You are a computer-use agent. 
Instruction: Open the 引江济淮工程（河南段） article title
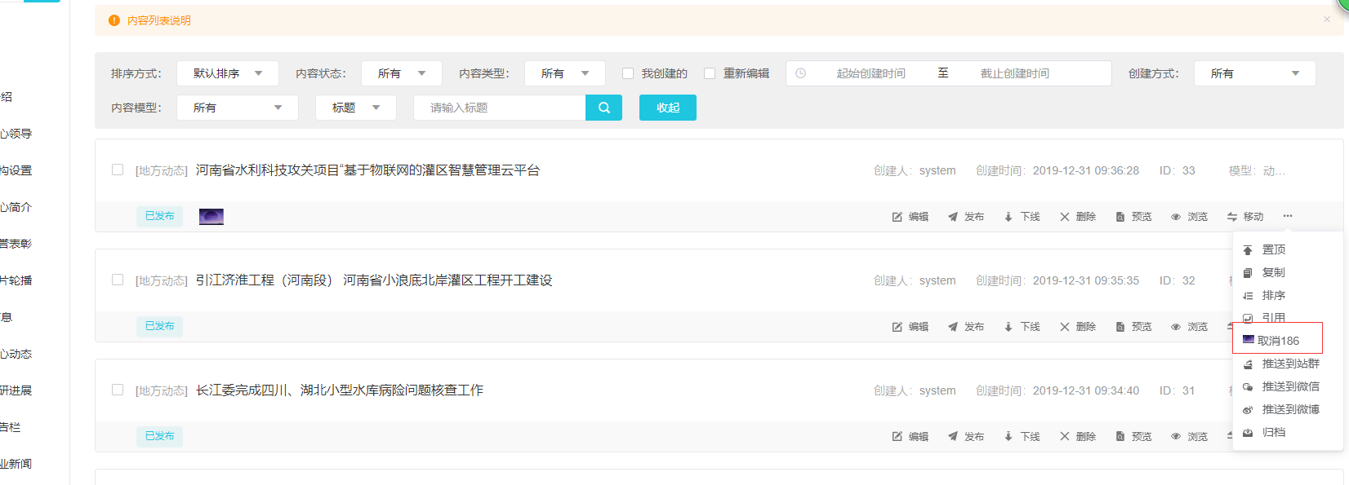(x=374, y=280)
